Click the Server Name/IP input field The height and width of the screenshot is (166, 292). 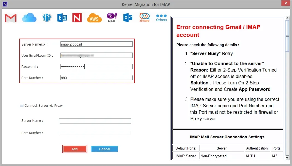coord(96,44)
